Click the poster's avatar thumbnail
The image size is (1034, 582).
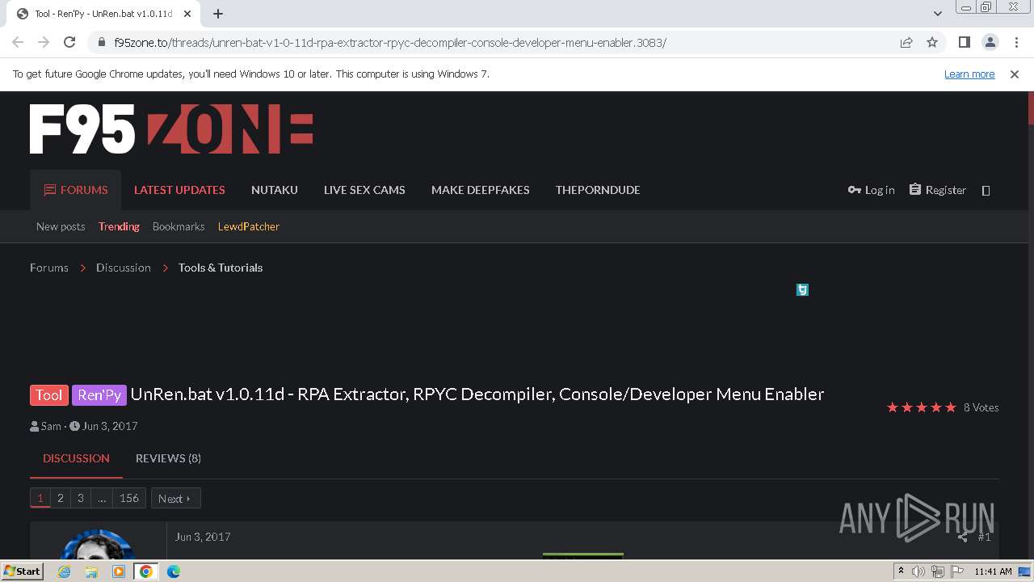click(97, 544)
